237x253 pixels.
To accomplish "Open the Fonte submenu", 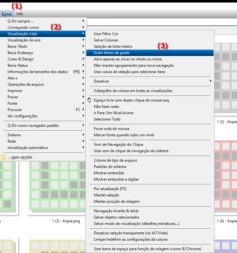I will [x=43, y=103].
